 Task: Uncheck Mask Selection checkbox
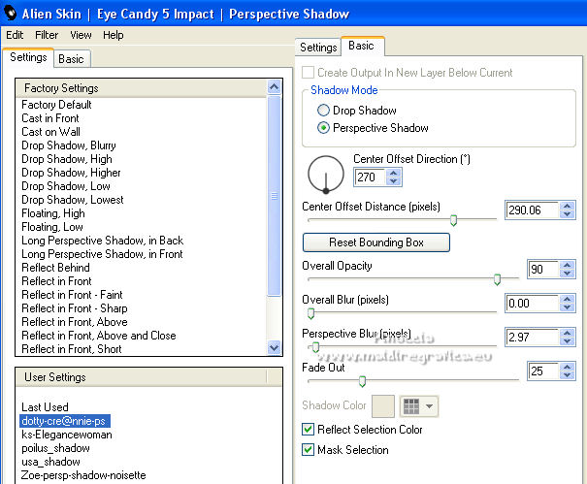(x=308, y=449)
